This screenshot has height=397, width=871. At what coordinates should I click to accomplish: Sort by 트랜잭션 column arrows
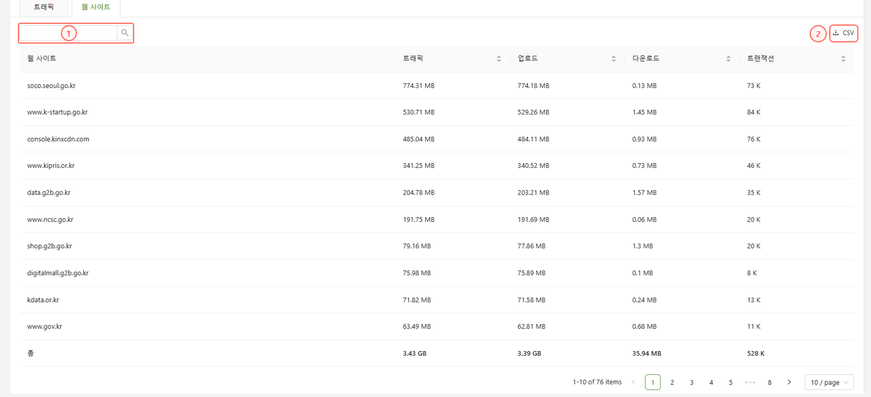point(843,59)
